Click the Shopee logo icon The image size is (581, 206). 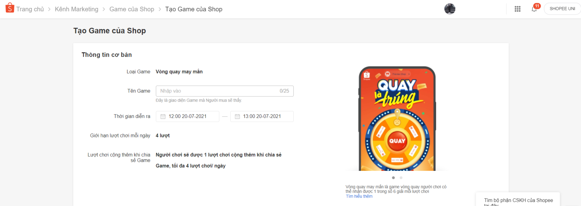10,8
